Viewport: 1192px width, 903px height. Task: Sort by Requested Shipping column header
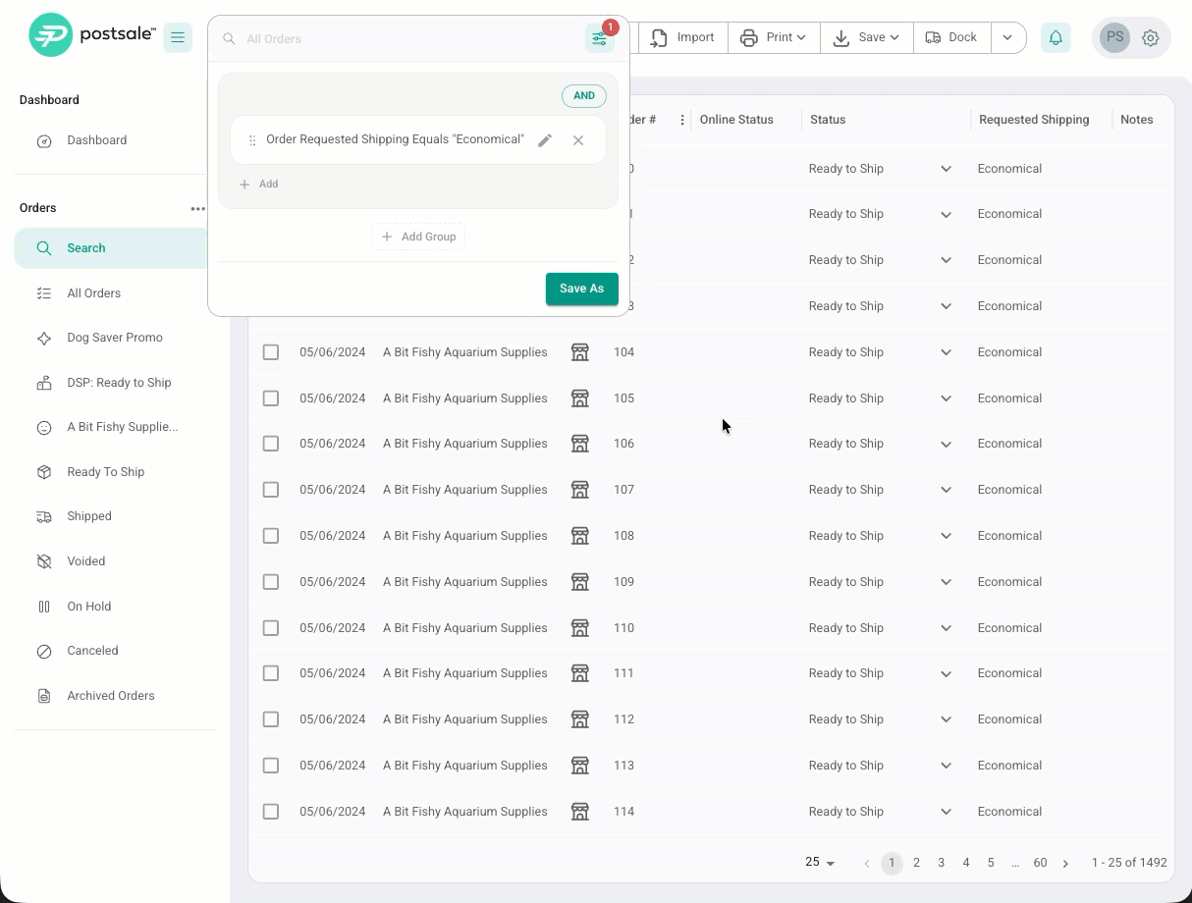coord(1034,120)
